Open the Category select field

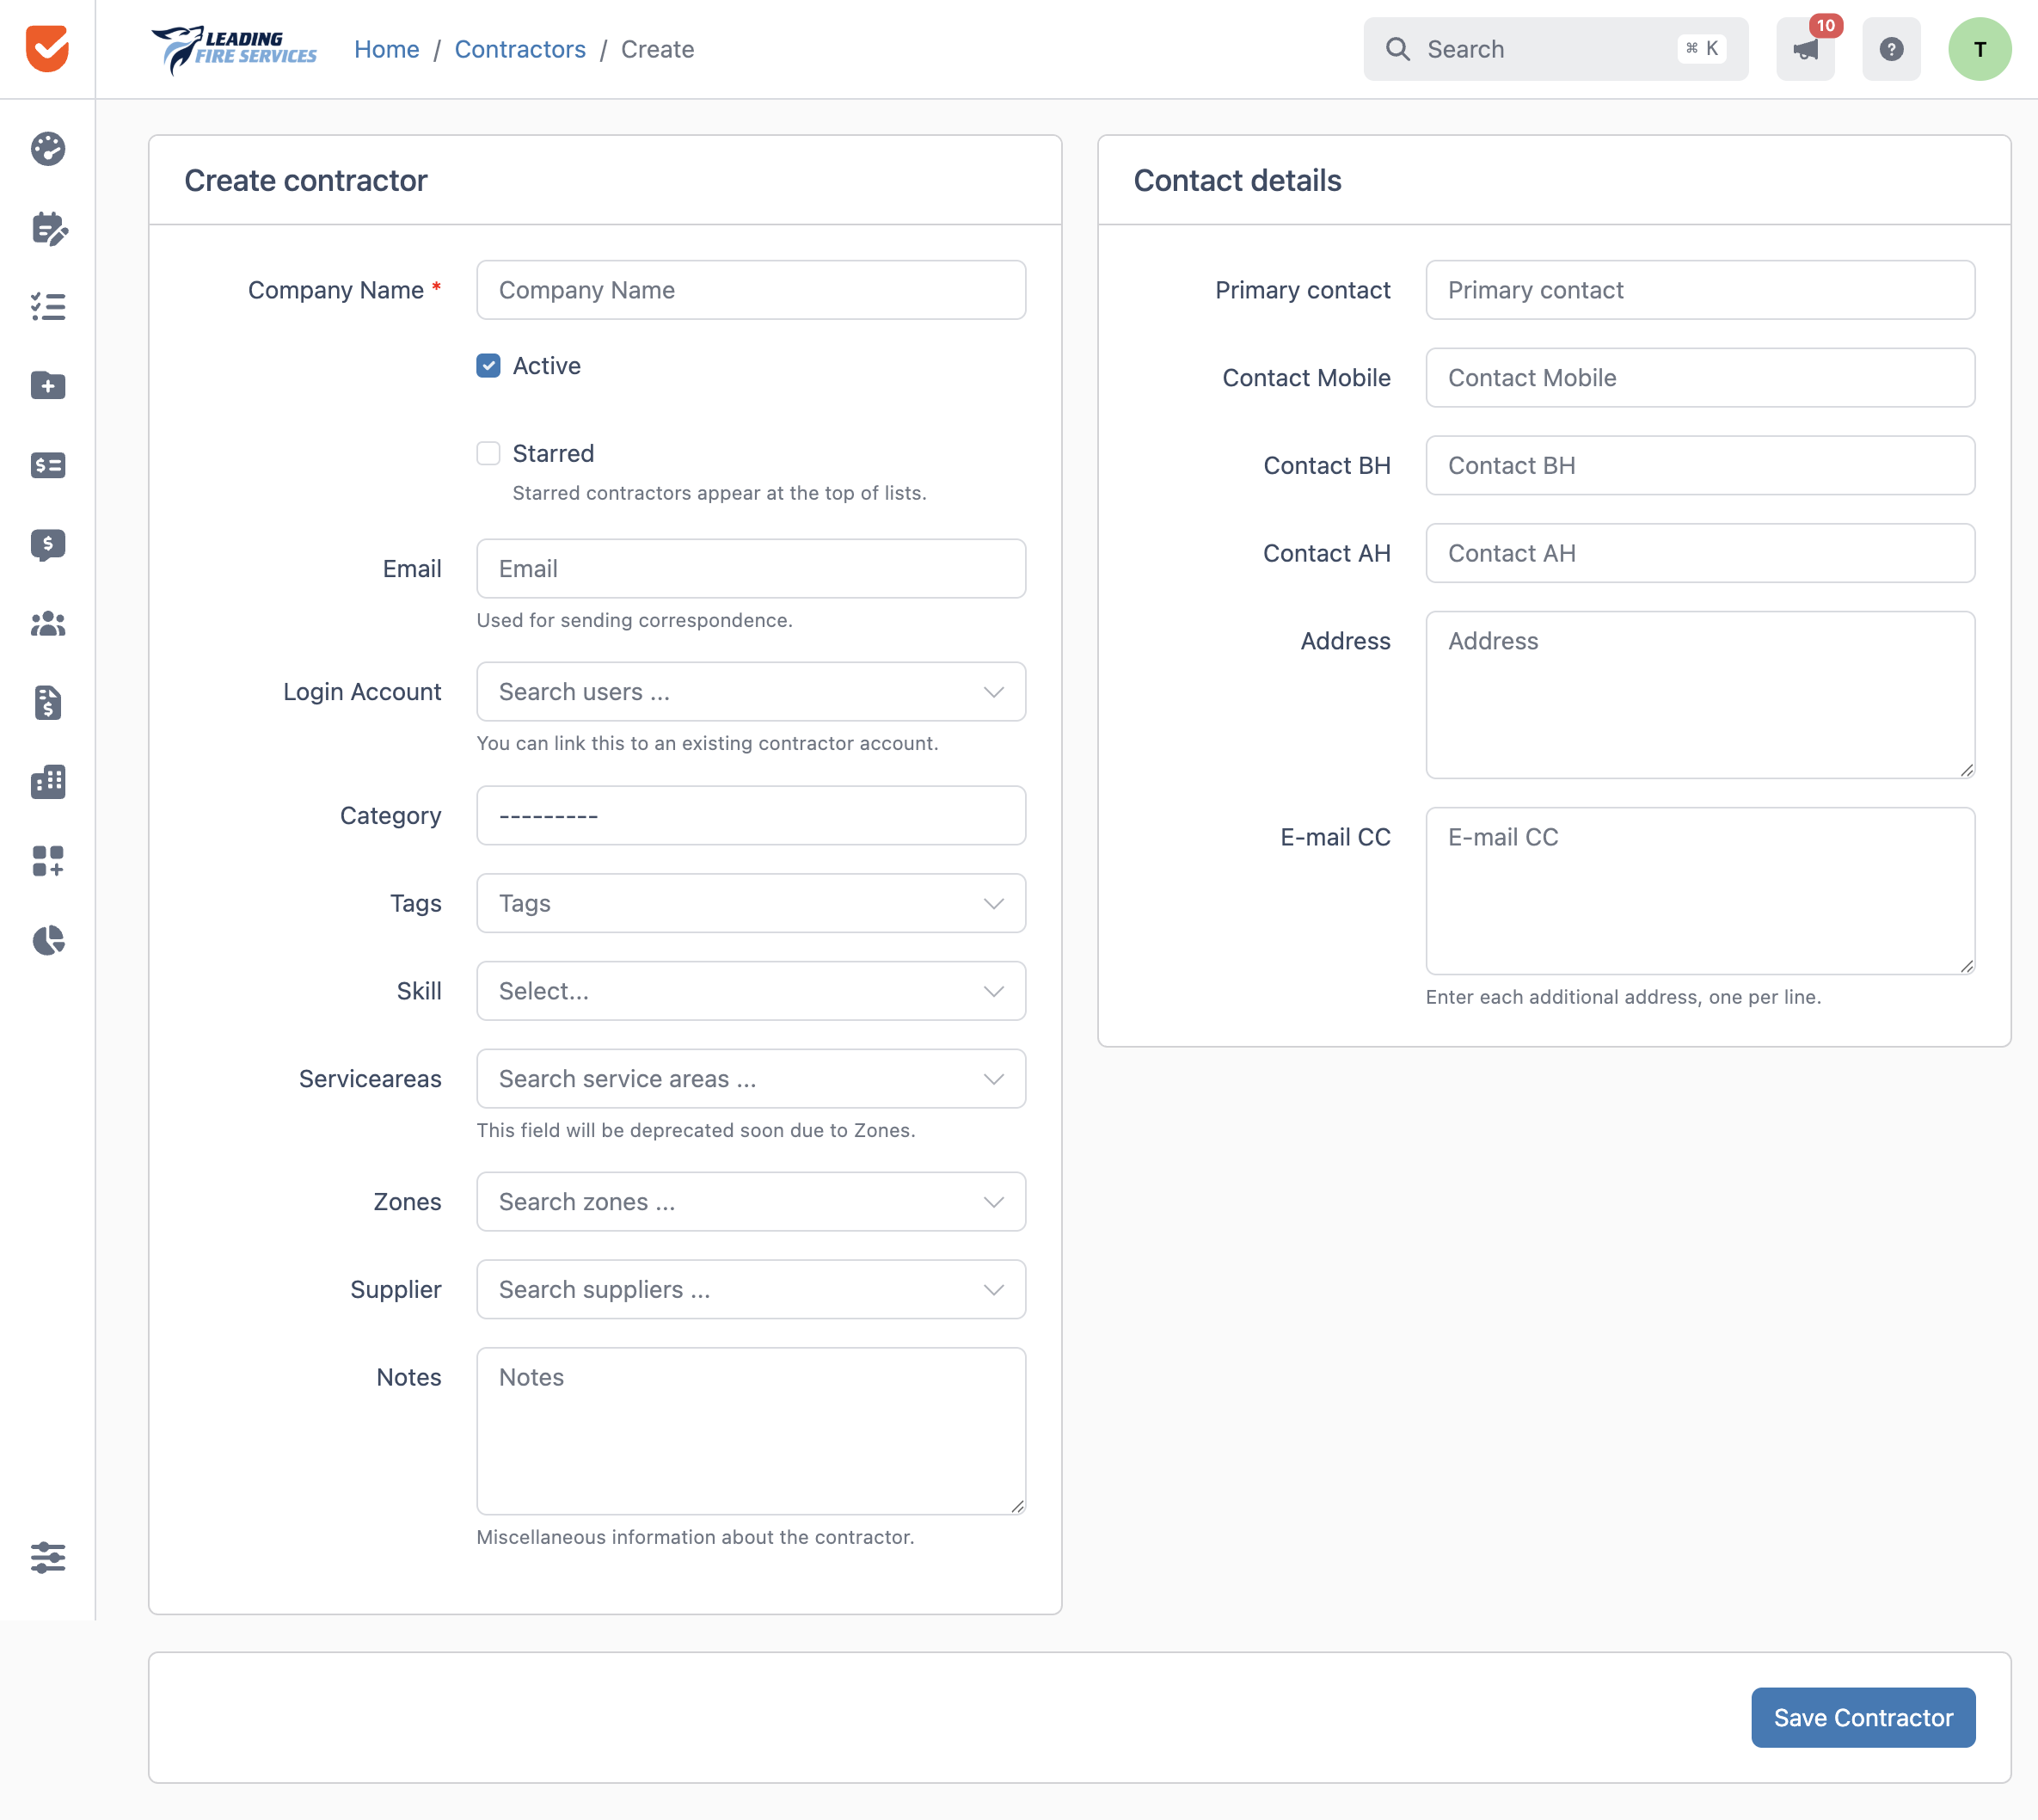pos(751,816)
